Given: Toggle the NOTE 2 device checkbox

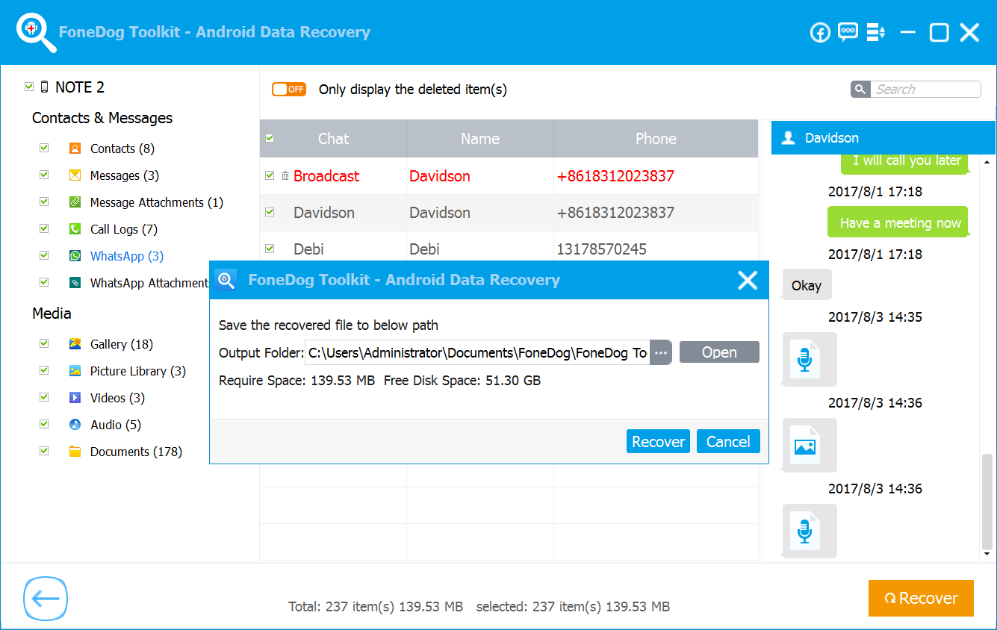Looking at the screenshot, I should (29, 87).
